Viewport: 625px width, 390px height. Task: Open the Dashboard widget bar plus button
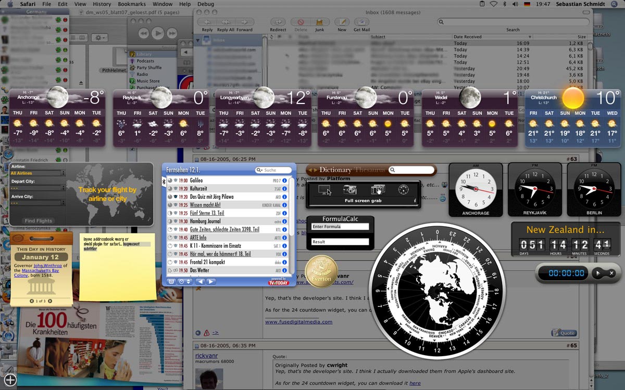10,380
